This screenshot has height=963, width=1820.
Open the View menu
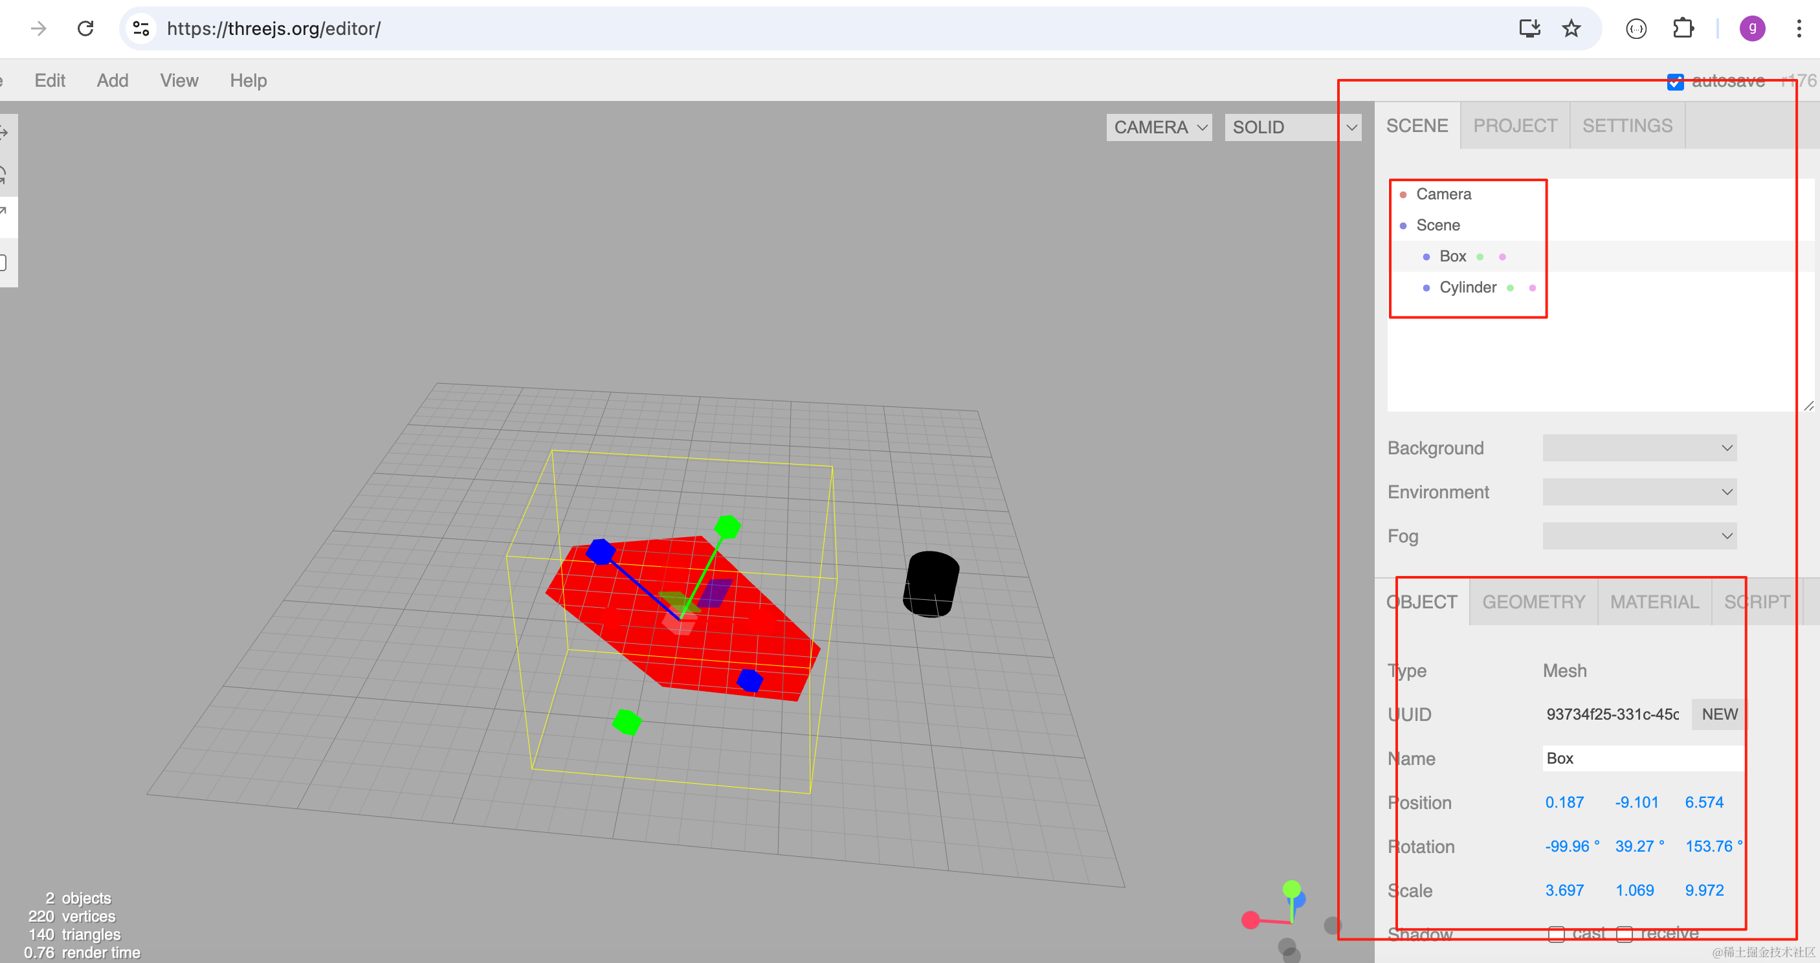179,80
